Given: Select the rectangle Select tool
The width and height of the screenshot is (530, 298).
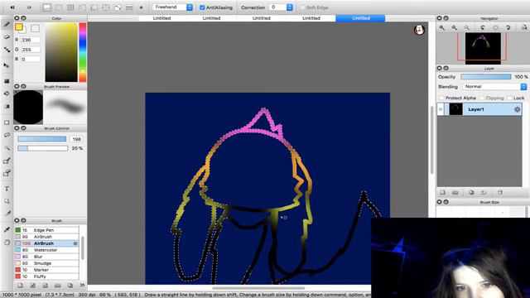Looking at the screenshot, I should coord(7,123).
